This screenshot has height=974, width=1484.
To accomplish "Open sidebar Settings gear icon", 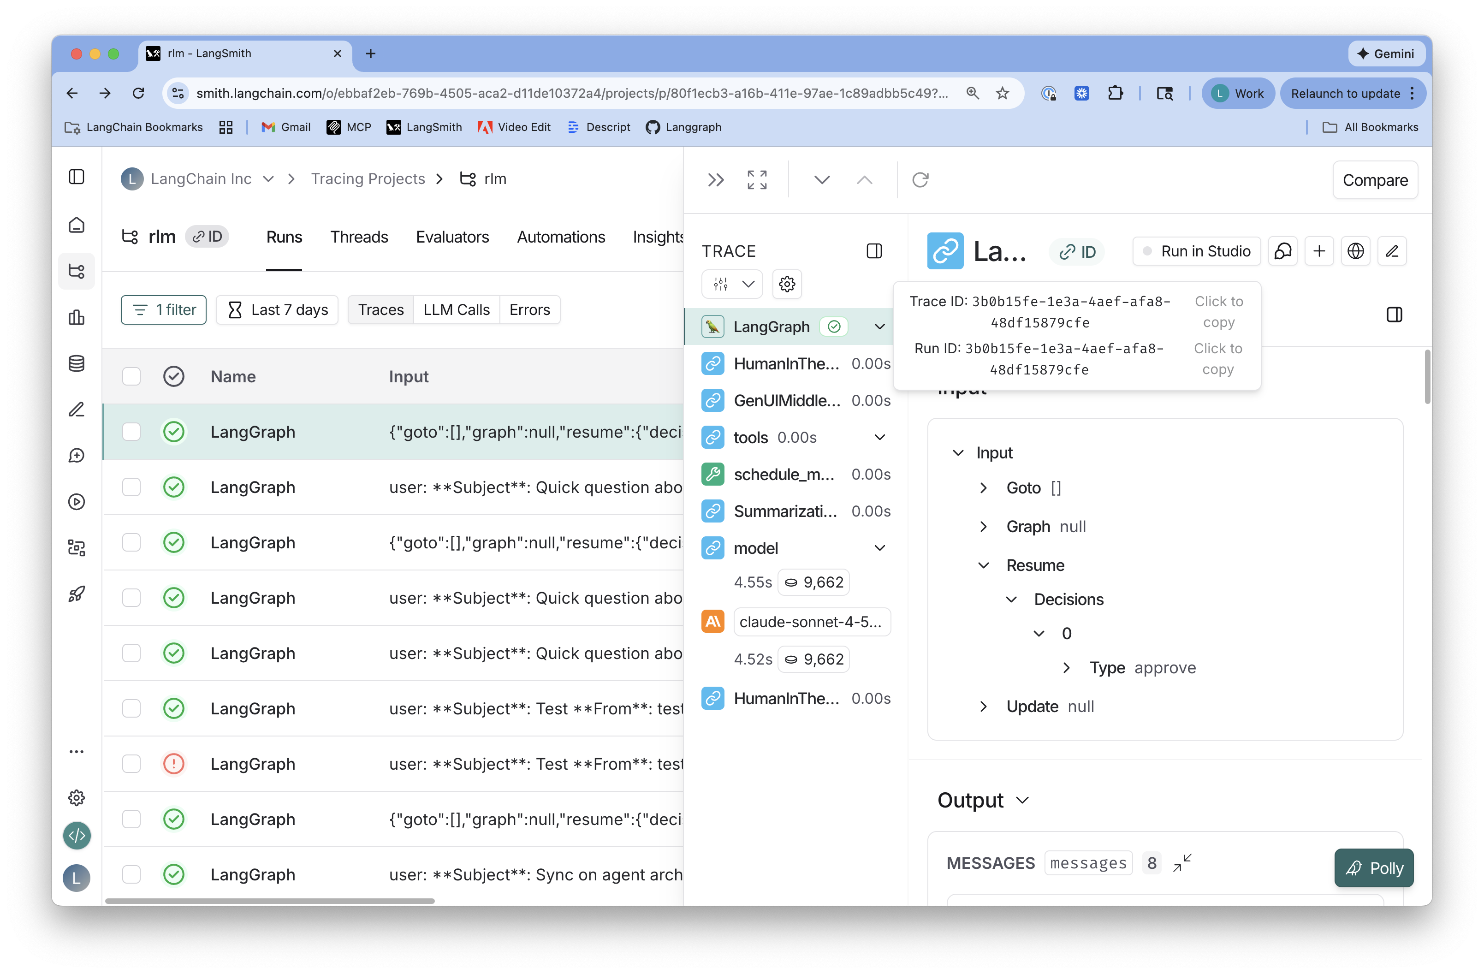I will coord(76,797).
